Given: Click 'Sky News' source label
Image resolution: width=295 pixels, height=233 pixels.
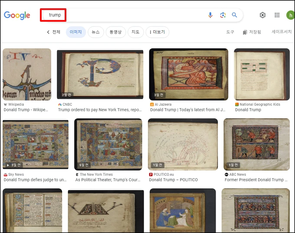Looking at the screenshot, I should coord(16,175).
